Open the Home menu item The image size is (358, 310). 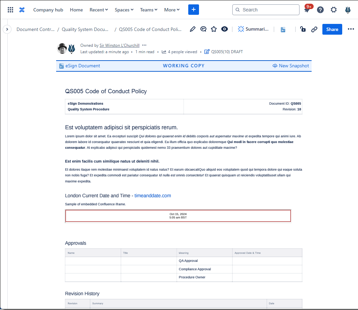point(76,10)
